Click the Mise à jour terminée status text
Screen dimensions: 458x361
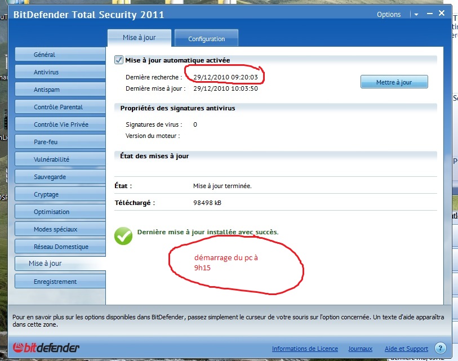[223, 186]
